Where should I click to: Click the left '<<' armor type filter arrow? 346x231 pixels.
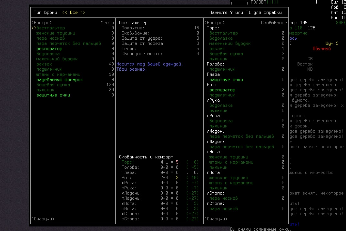coord(65,12)
